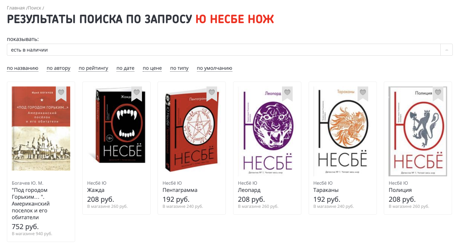Click heart bookmark on Жажда book
The width and height of the screenshot is (457, 245).
[136, 93]
